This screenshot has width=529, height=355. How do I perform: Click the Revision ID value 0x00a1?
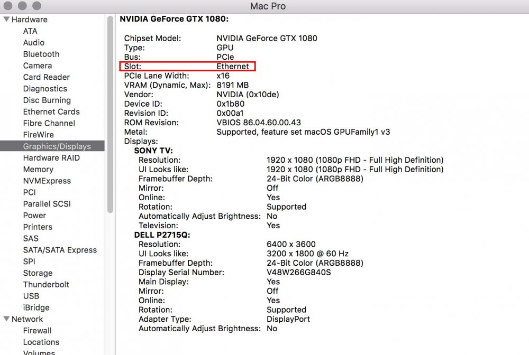(x=230, y=113)
